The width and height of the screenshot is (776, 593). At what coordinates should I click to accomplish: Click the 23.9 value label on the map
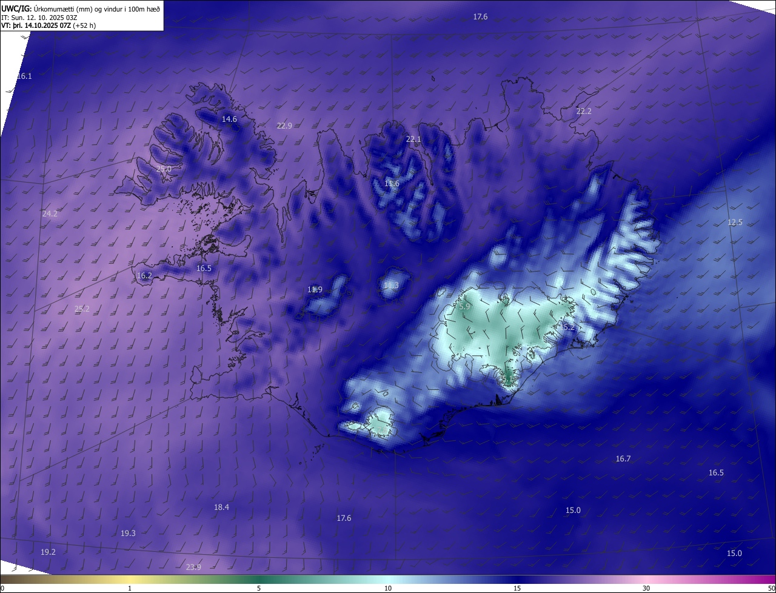coord(193,568)
